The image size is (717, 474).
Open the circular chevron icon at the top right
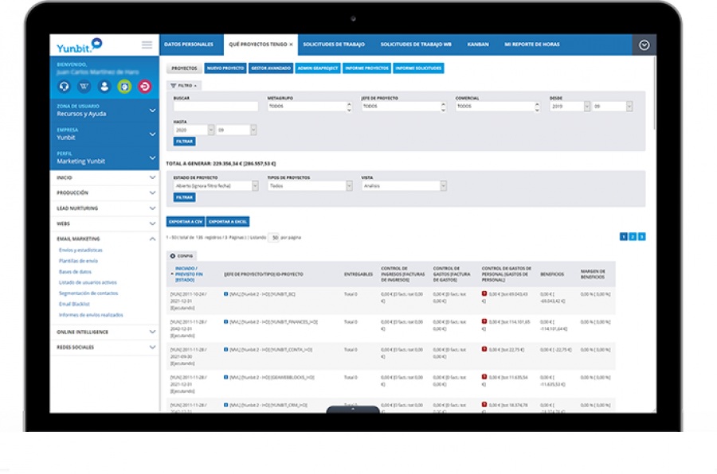click(645, 45)
